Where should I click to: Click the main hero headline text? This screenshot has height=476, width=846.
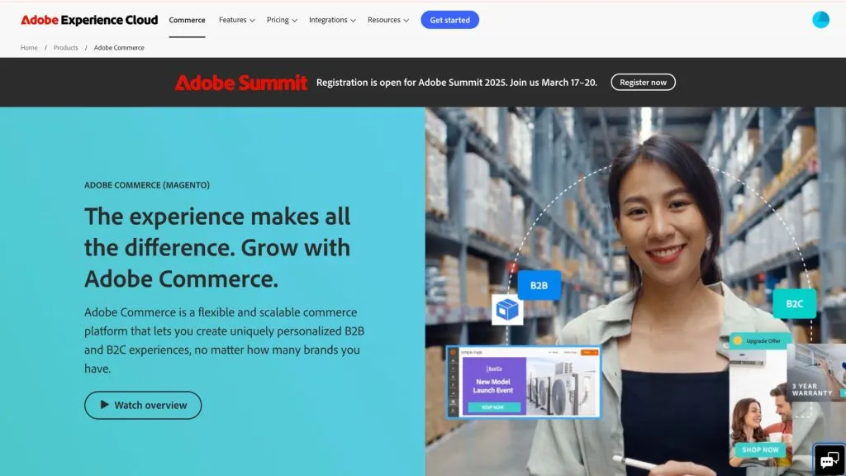click(x=217, y=248)
